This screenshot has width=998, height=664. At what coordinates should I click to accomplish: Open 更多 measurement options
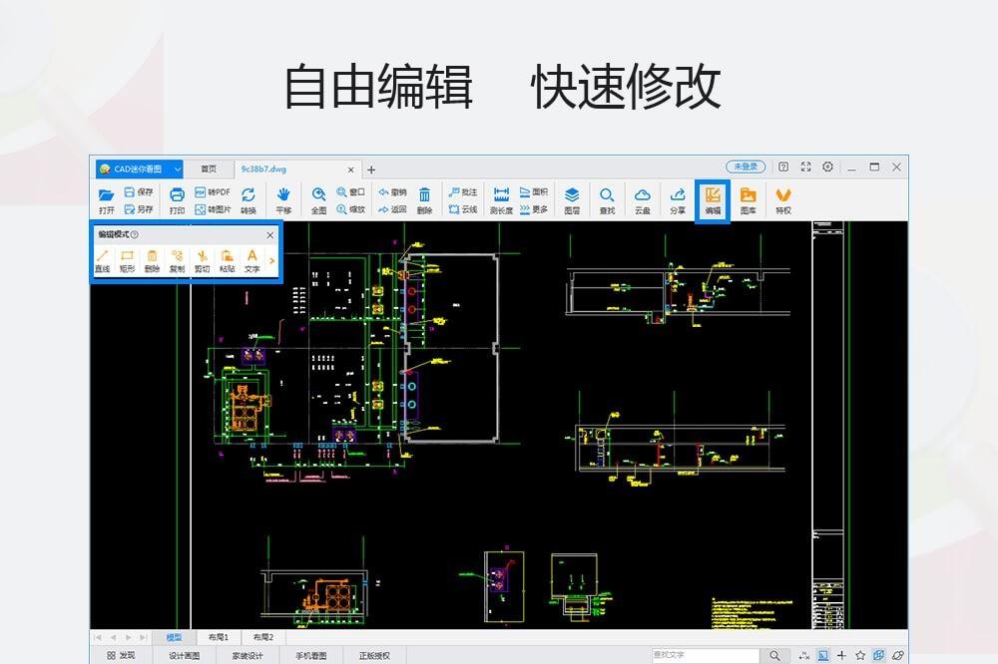533,209
